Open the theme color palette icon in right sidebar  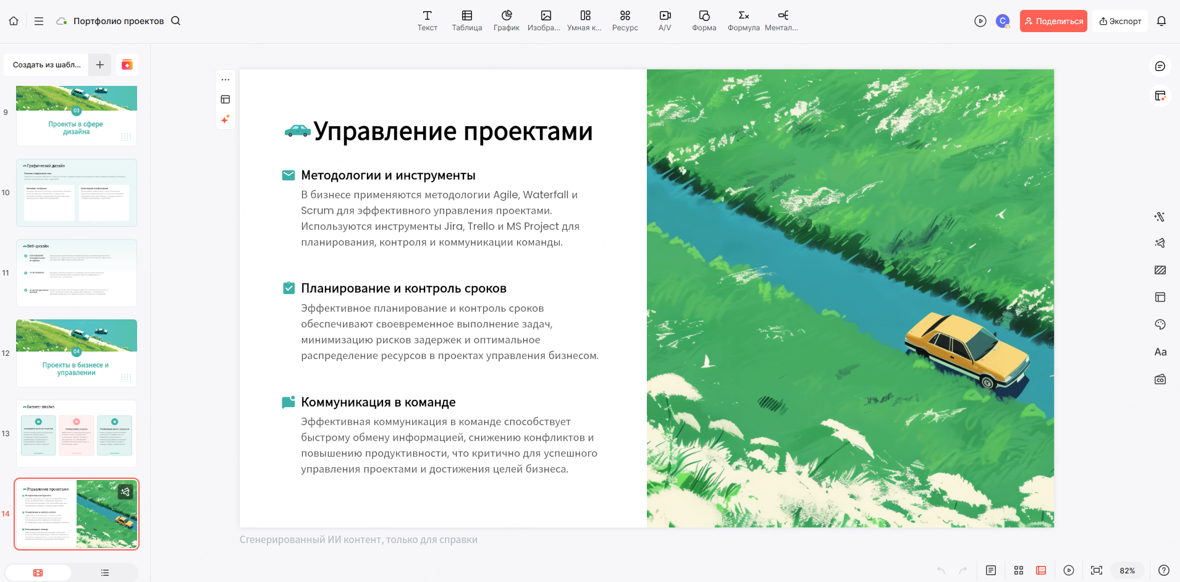pyautogui.click(x=1160, y=324)
